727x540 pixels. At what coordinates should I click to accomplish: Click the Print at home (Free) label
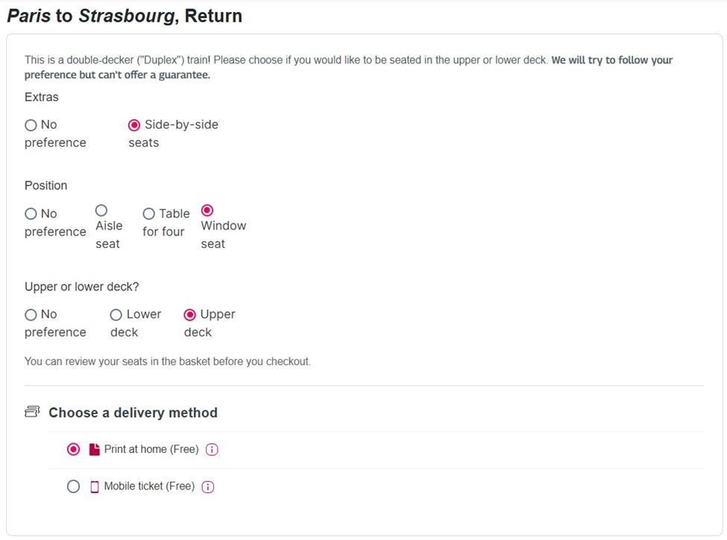click(151, 449)
